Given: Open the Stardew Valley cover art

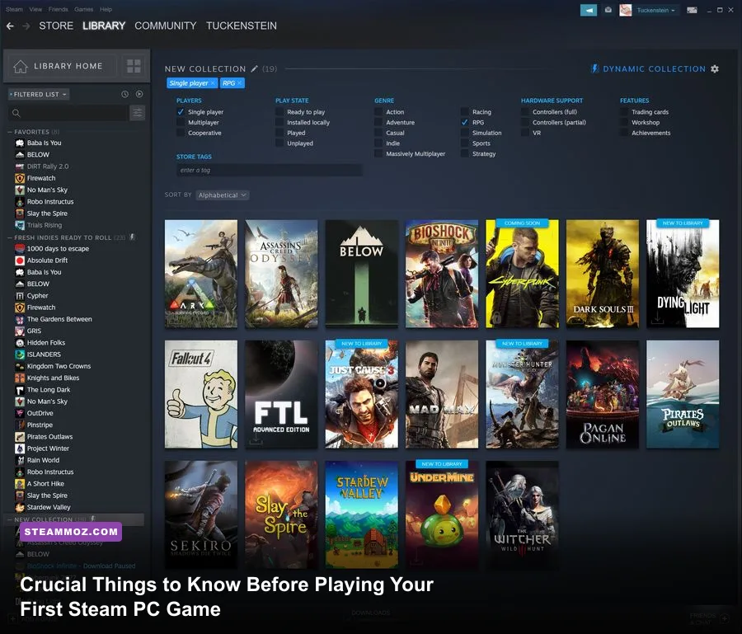Looking at the screenshot, I should pyautogui.click(x=362, y=514).
